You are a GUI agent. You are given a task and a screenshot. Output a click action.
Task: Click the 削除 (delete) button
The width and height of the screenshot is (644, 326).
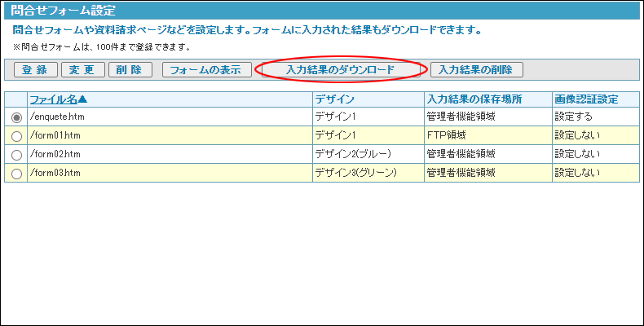click(130, 70)
